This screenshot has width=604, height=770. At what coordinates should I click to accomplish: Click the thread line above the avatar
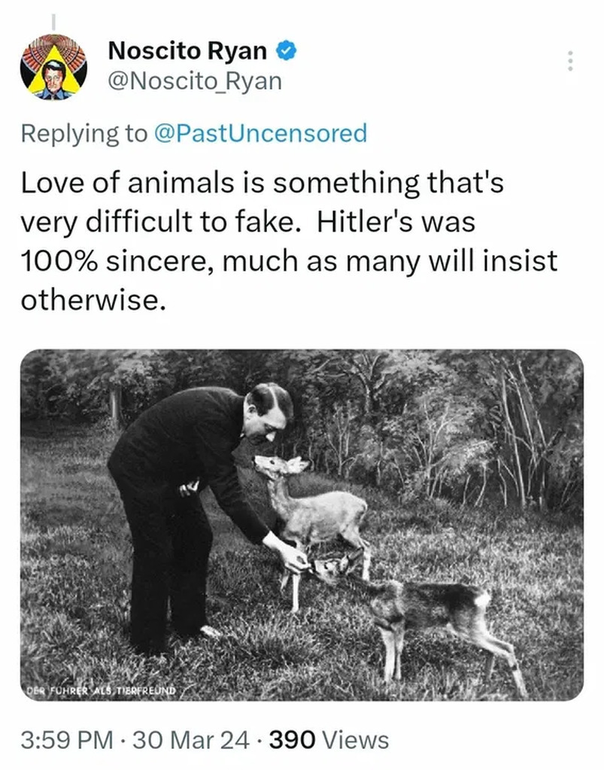click(53, 19)
